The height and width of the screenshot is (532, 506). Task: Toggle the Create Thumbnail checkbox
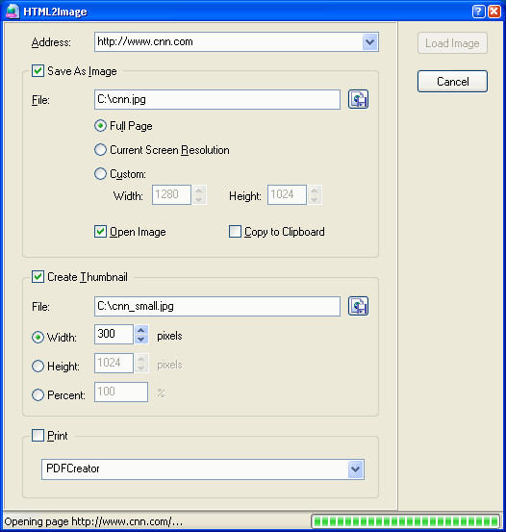[x=38, y=277]
